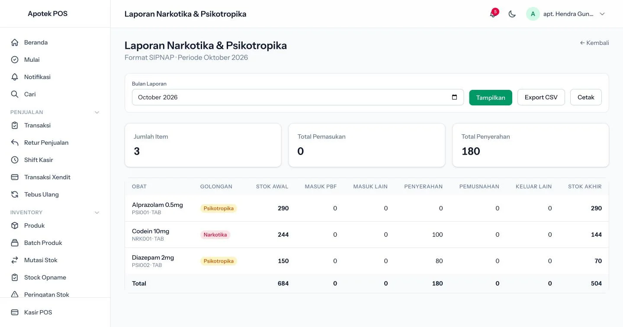Viewport: 623px width, 327px height.
Task: Click the Total row label
Action: coord(139,283)
